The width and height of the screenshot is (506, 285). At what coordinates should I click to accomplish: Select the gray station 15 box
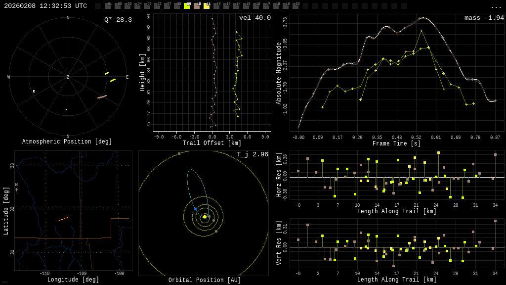pos(246,6)
